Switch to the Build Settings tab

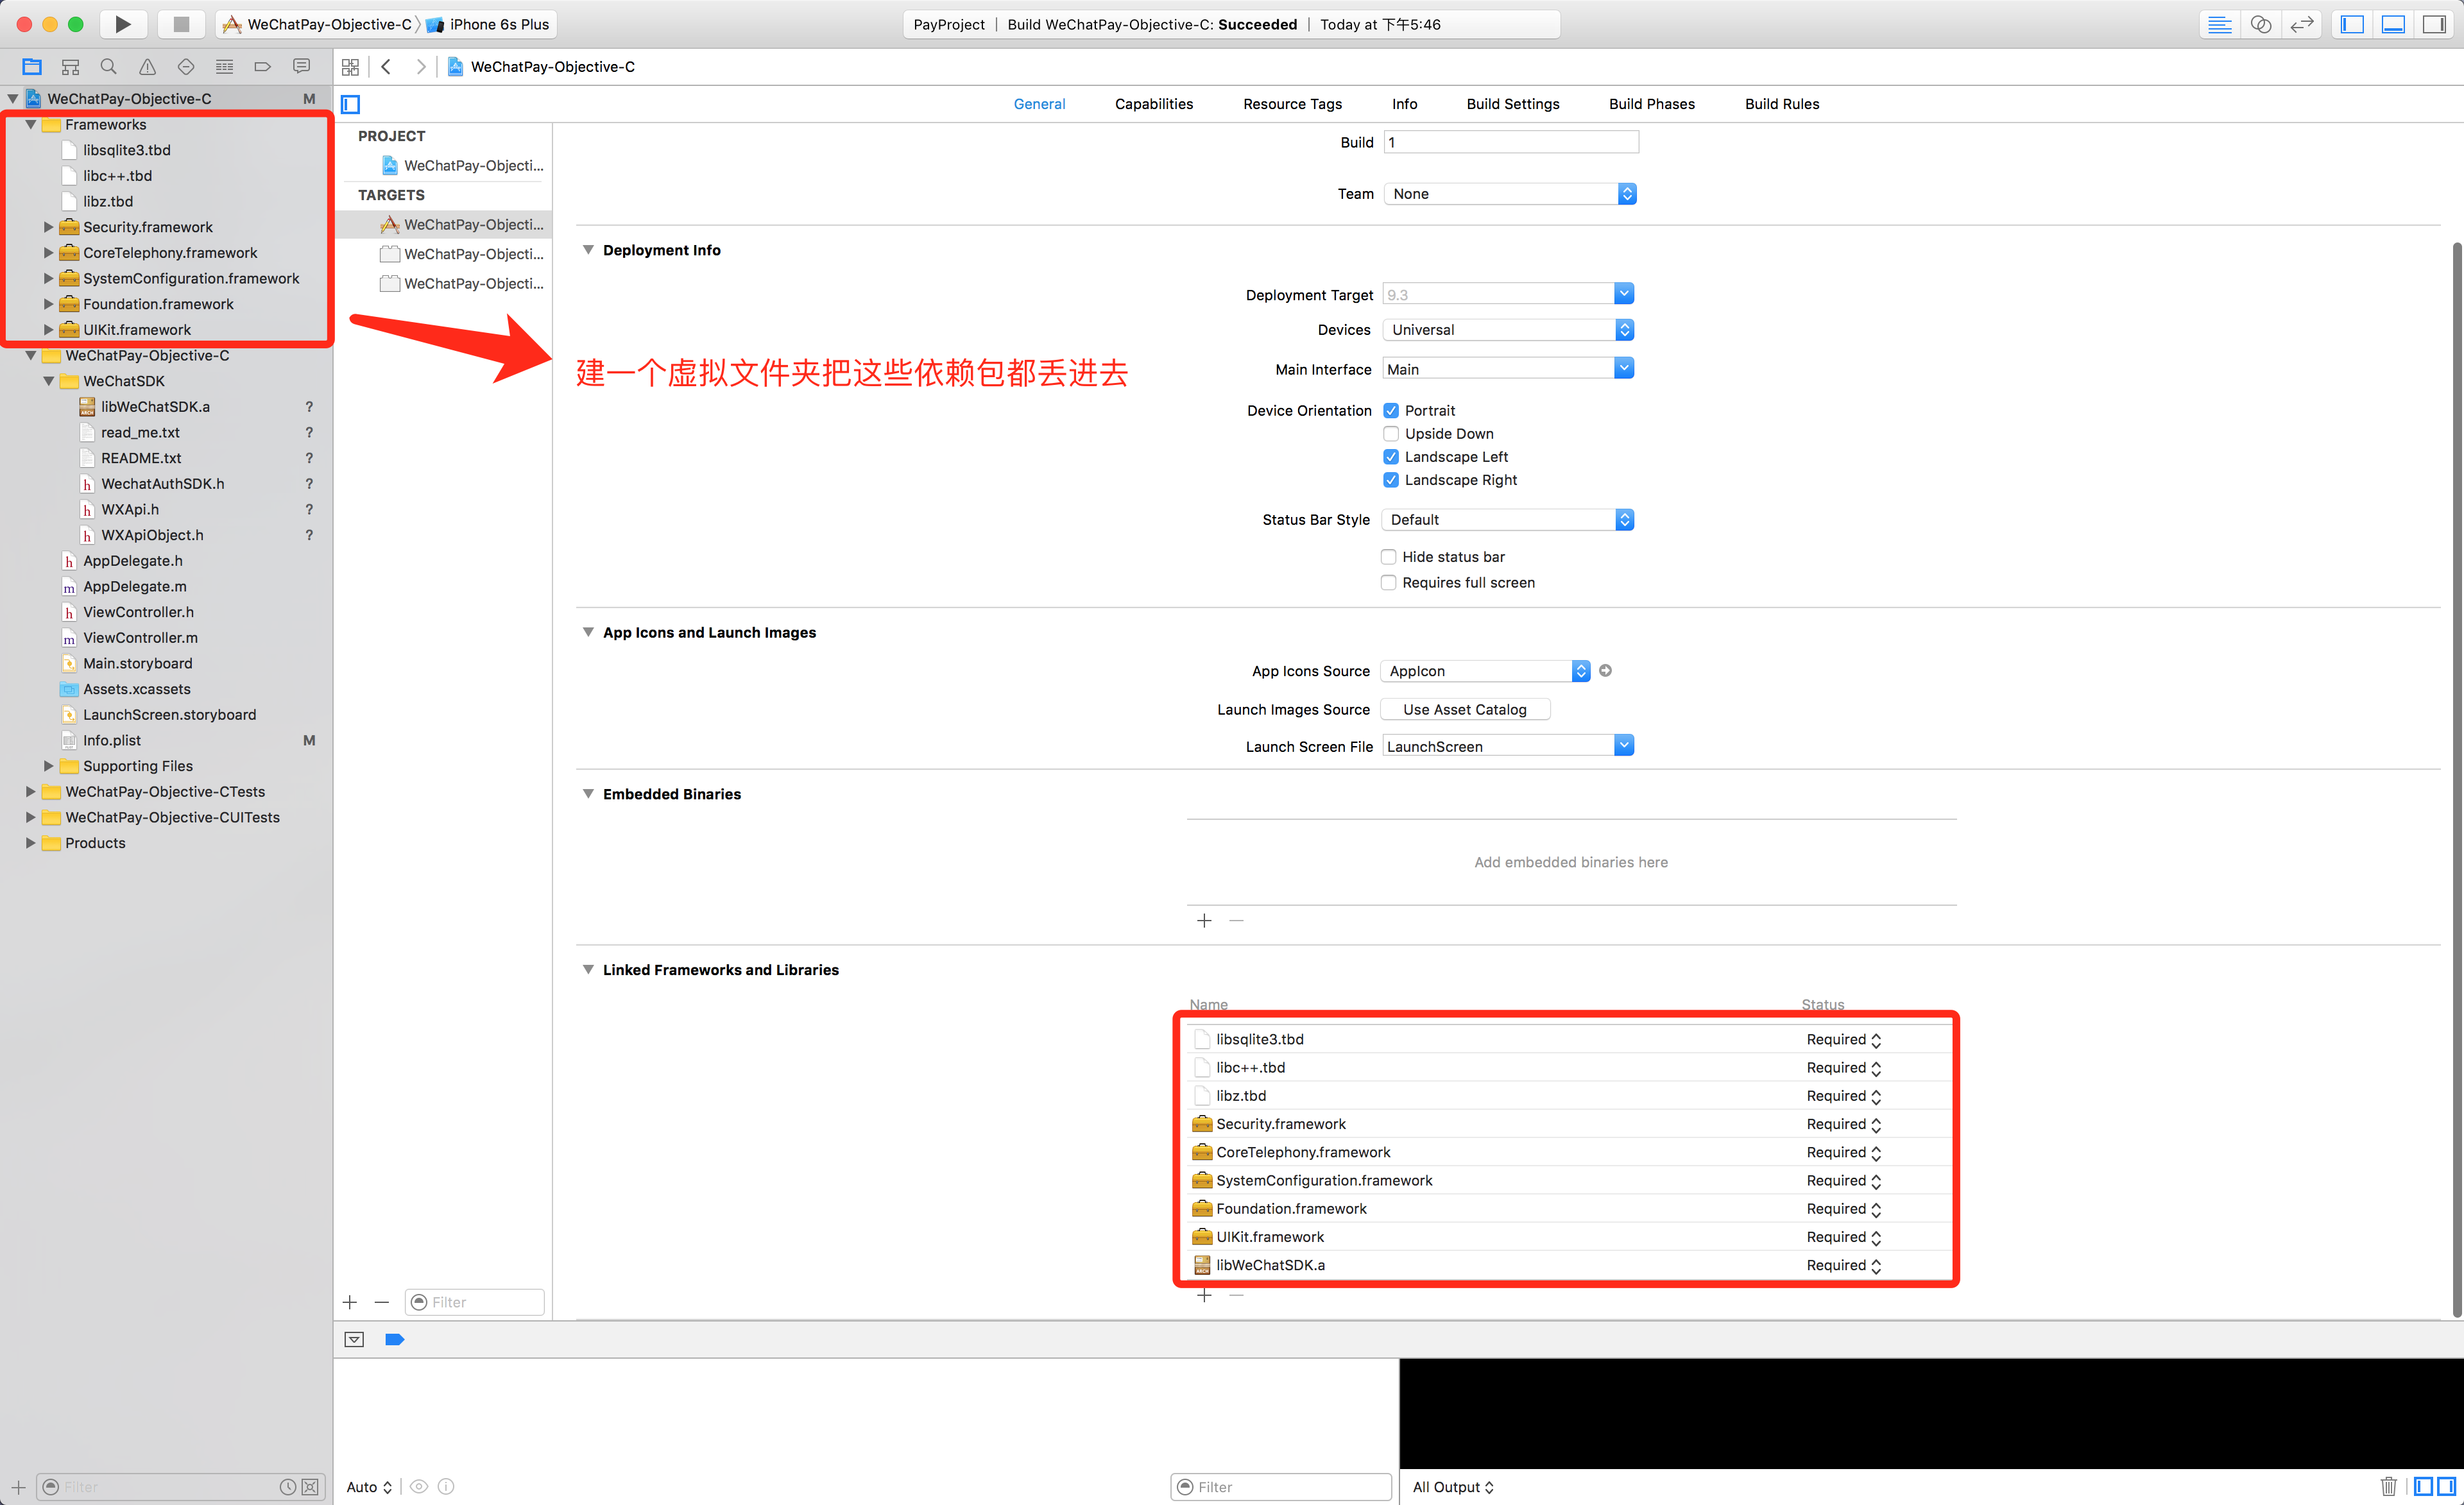[x=1512, y=104]
